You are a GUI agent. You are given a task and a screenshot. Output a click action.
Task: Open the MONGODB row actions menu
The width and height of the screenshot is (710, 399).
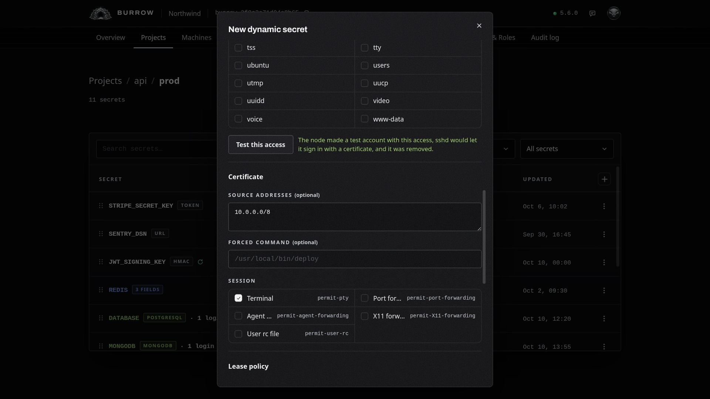point(604,347)
